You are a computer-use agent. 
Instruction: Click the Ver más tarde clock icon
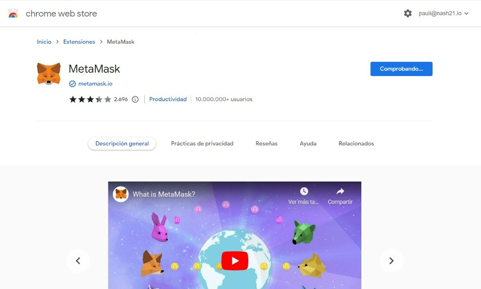[304, 192]
